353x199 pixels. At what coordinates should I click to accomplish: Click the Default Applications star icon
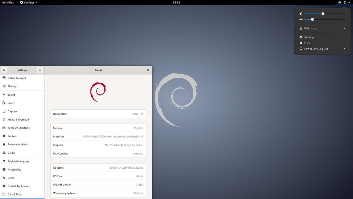point(4,186)
